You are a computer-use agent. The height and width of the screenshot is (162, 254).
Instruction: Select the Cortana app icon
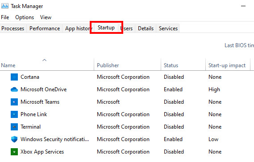(x=14, y=77)
